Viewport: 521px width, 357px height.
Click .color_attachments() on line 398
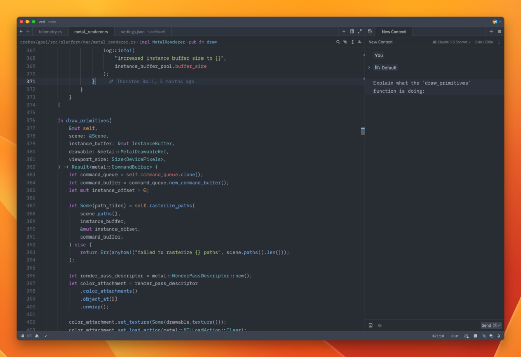109,291
